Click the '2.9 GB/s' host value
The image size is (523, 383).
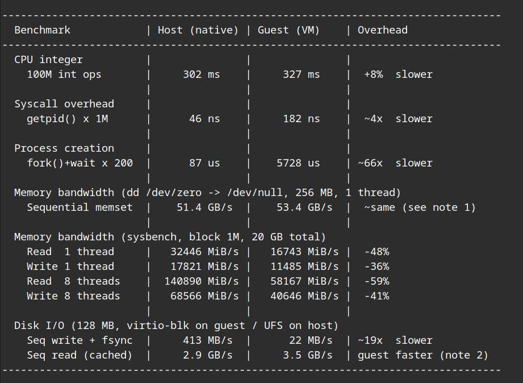tap(207, 355)
